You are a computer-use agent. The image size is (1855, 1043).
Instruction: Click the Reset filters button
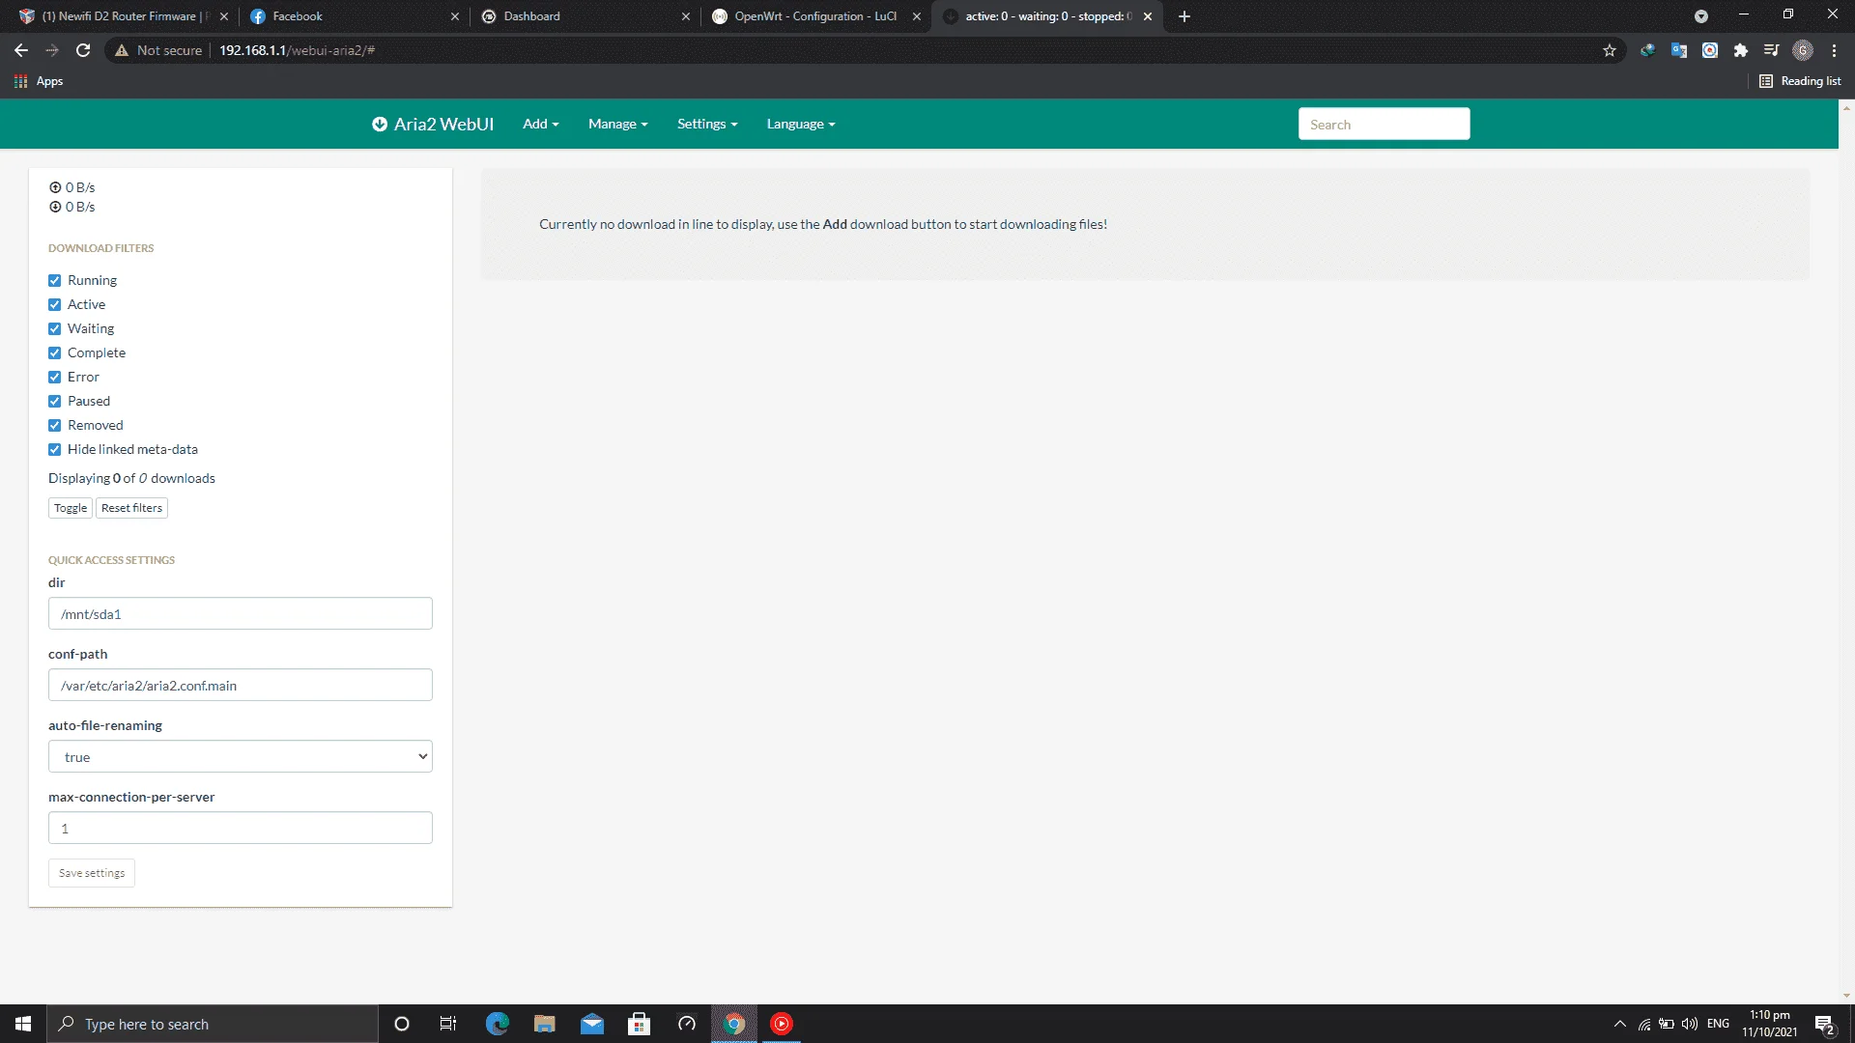point(132,508)
